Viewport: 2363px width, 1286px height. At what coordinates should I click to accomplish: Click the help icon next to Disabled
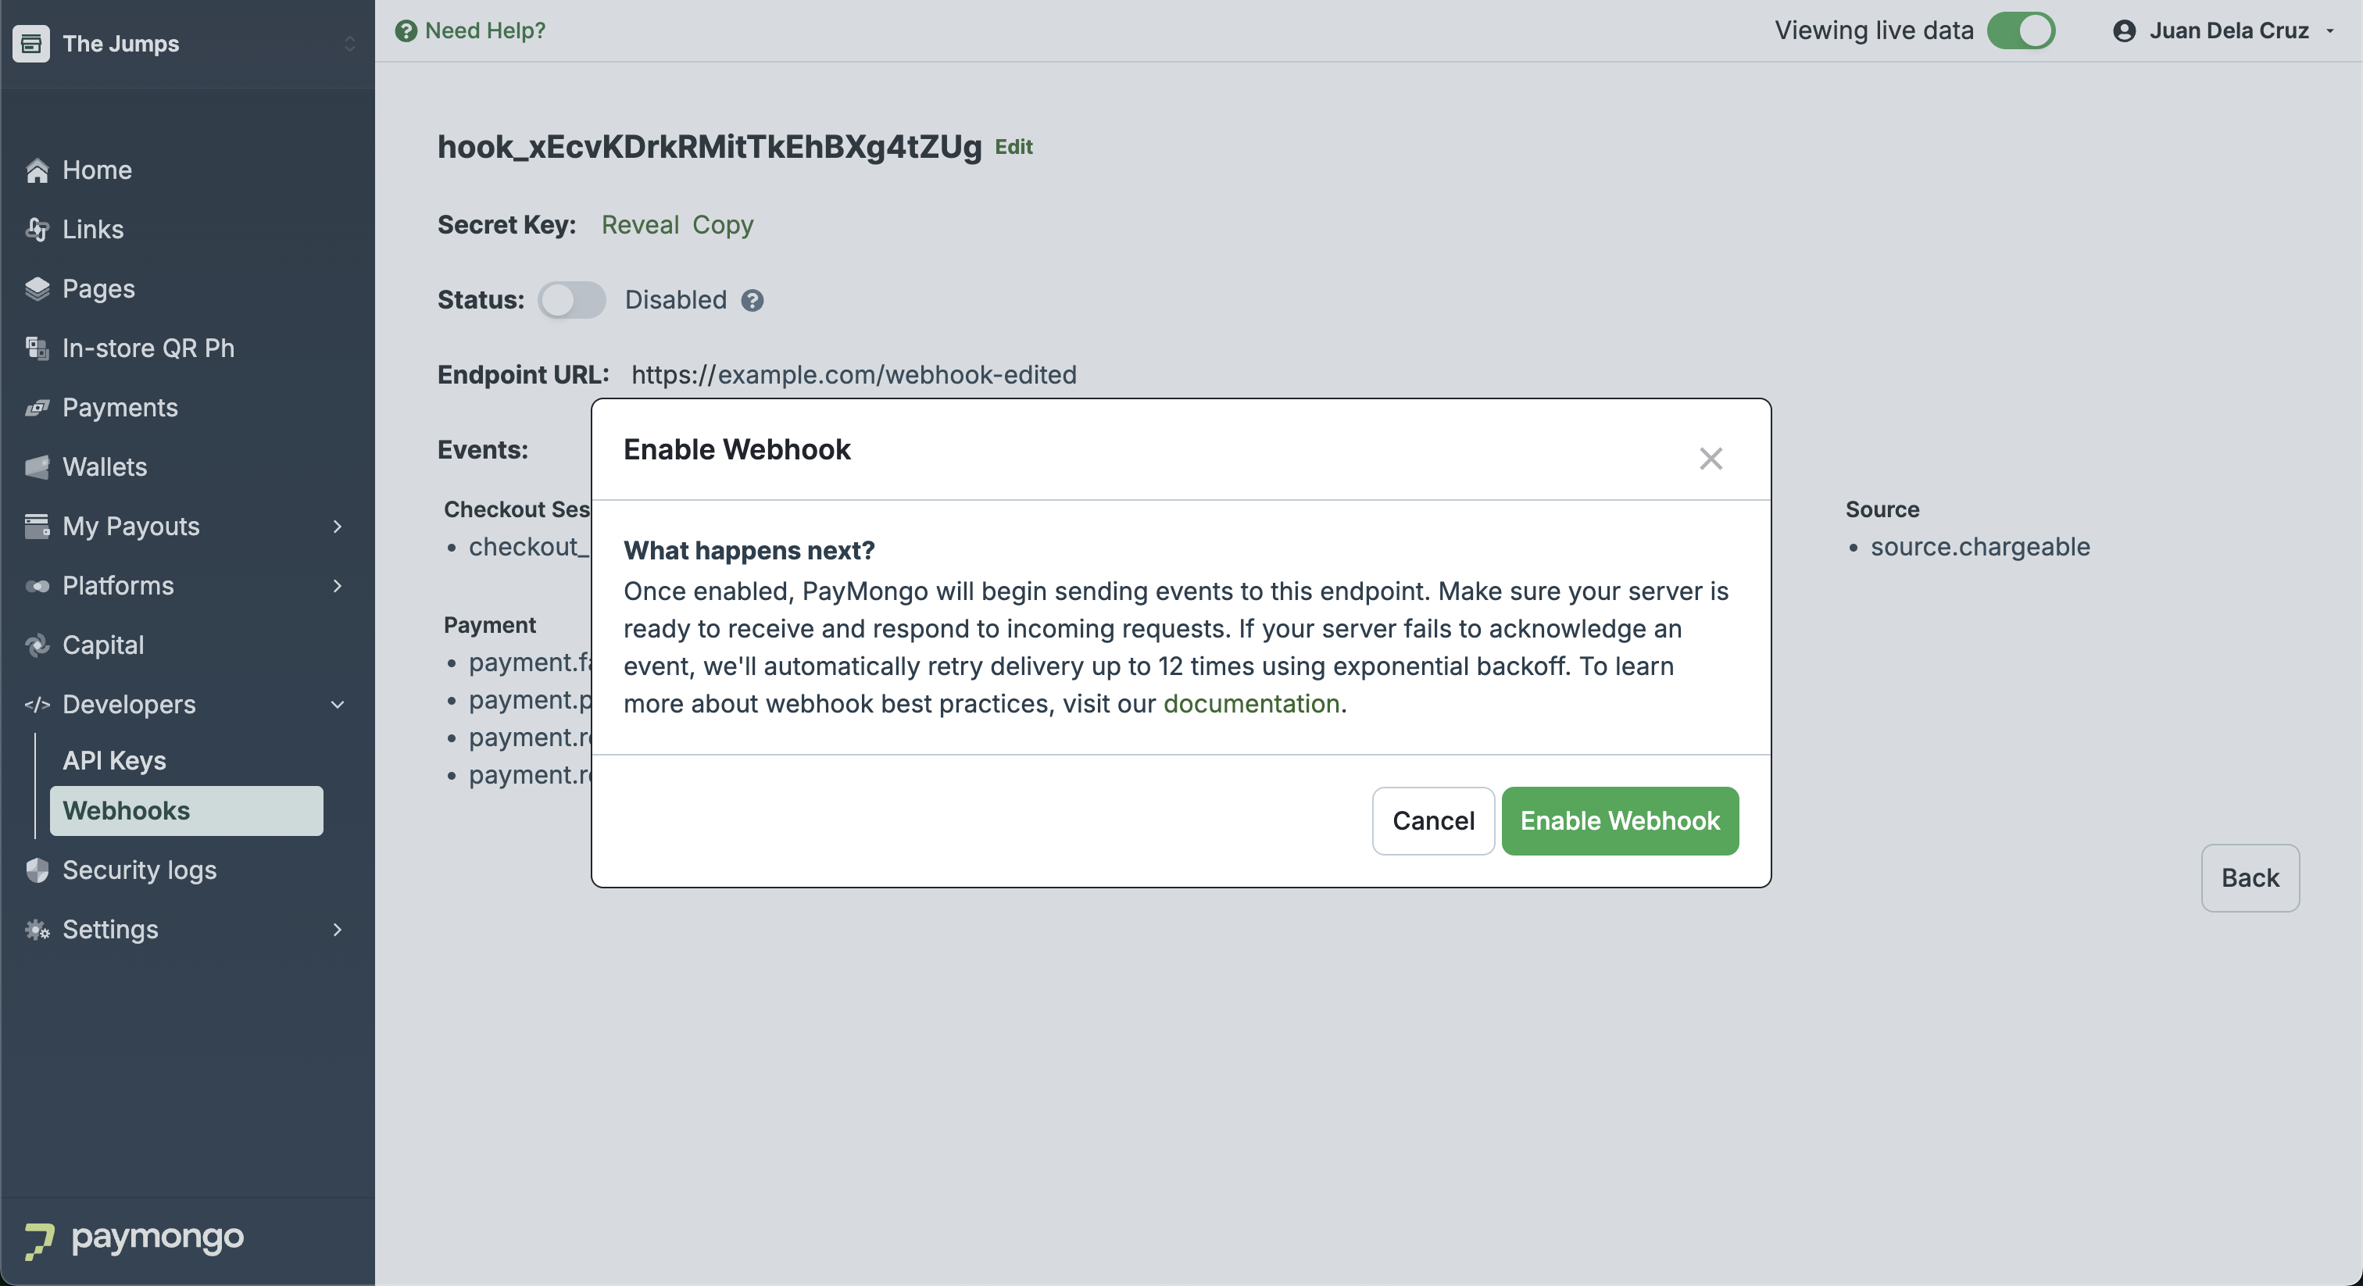[x=753, y=300]
